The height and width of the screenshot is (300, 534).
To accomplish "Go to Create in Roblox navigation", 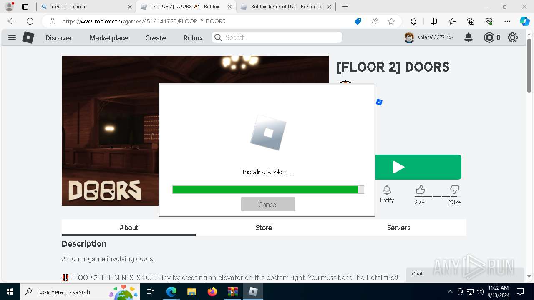I will (x=156, y=38).
